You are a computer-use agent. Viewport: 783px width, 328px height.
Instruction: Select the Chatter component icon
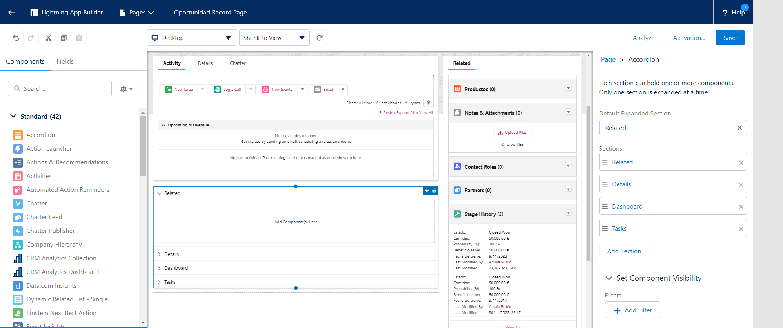pyautogui.click(x=18, y=204)
